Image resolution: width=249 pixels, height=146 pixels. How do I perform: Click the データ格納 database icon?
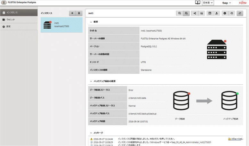point(181,100)
